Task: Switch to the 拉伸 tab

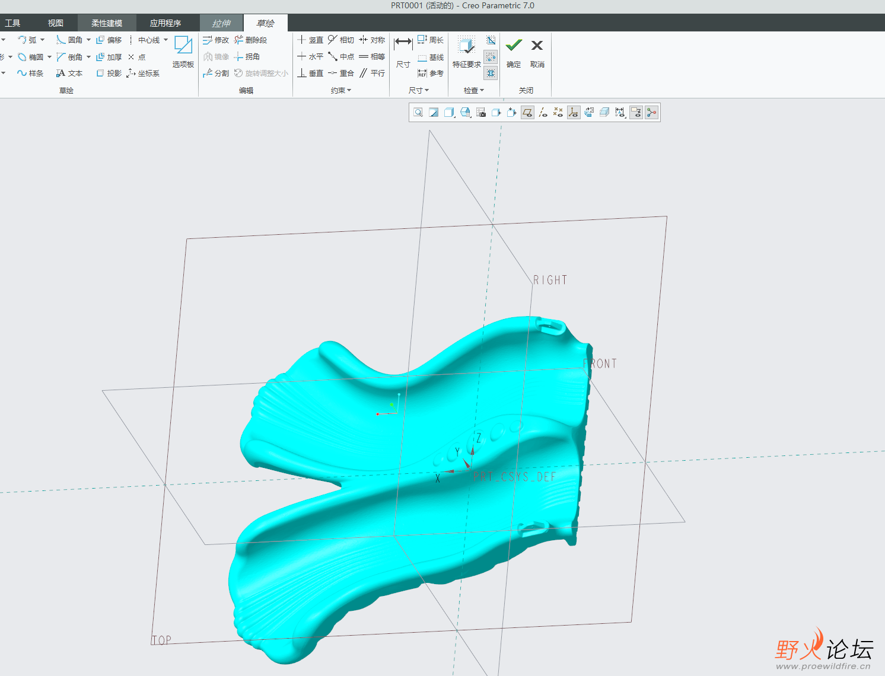Action: point(221,23)
